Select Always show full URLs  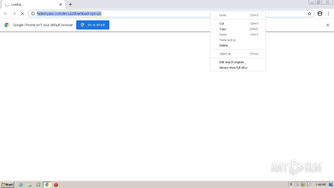tap(238, 68)
